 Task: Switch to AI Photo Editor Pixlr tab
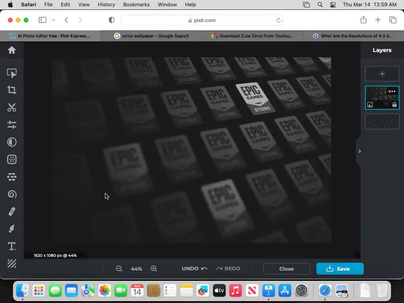[50, 36]
